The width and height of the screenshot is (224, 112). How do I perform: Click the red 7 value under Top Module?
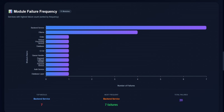tap(42, 105)
